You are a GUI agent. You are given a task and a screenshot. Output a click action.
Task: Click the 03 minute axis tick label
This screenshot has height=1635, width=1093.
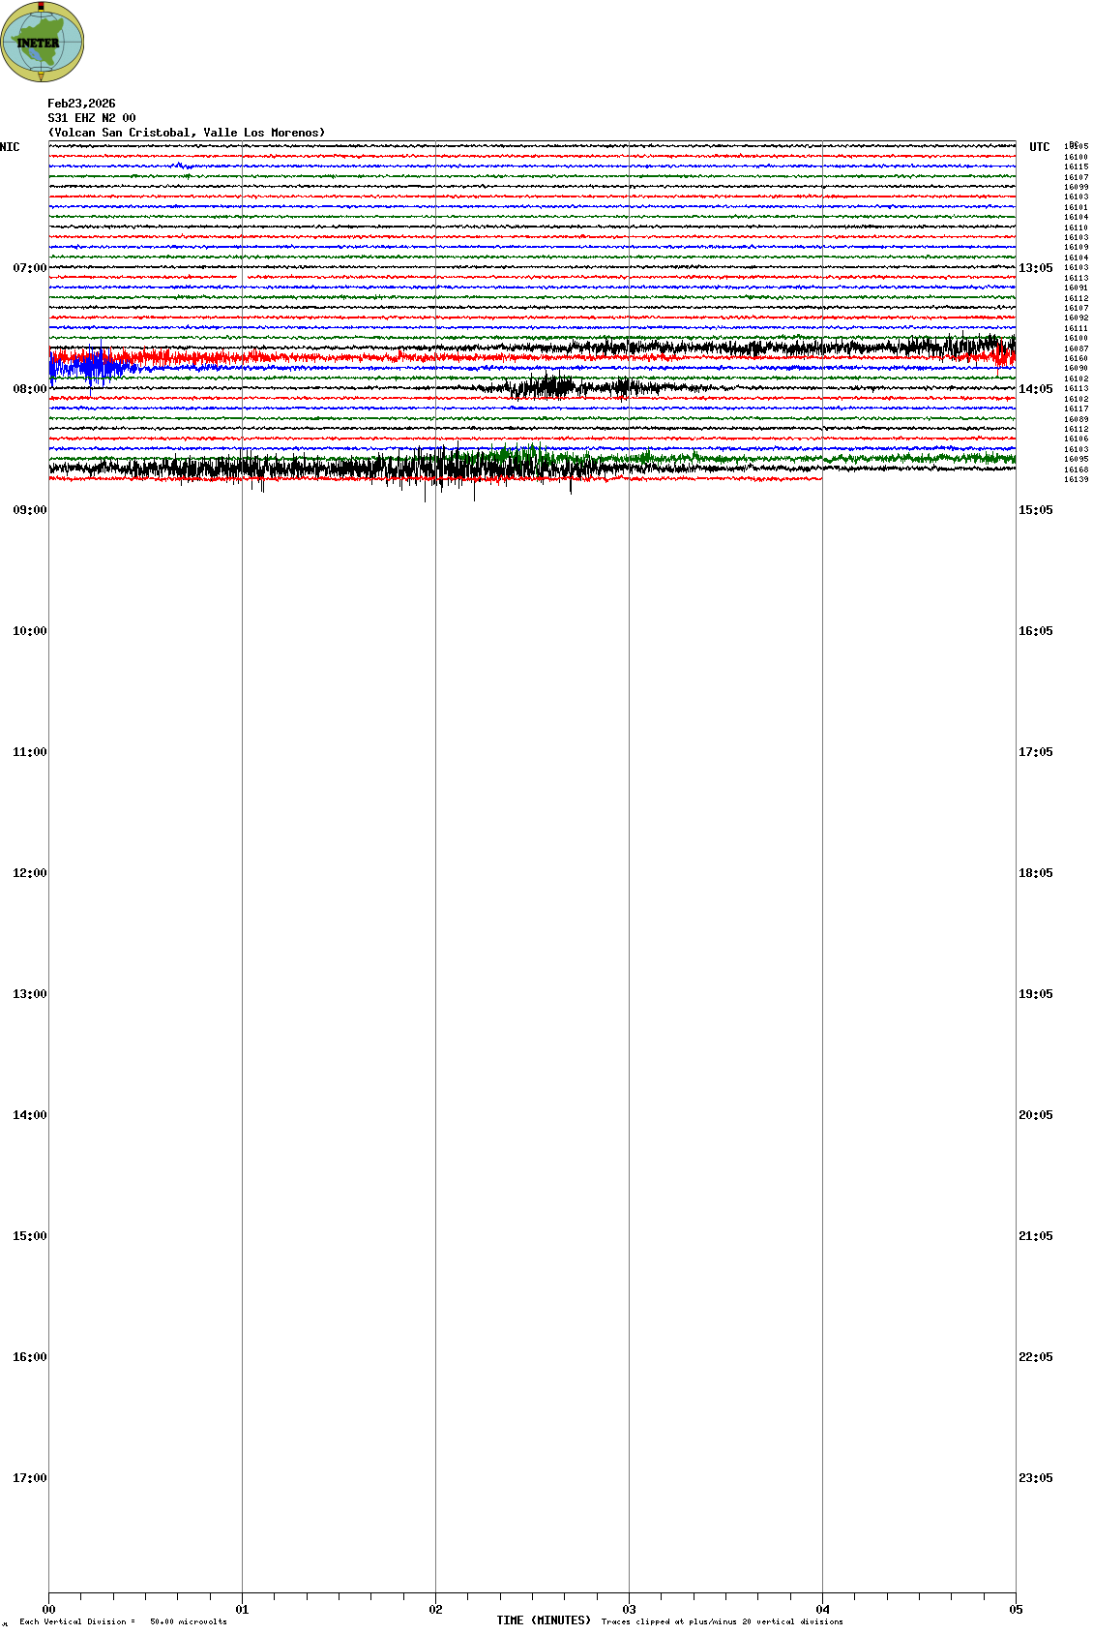click(x=629, y=1610)
